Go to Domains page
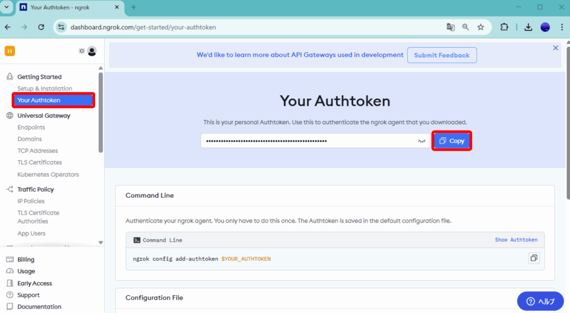This screenshot has width=570, height=313. tap(30, 139)
